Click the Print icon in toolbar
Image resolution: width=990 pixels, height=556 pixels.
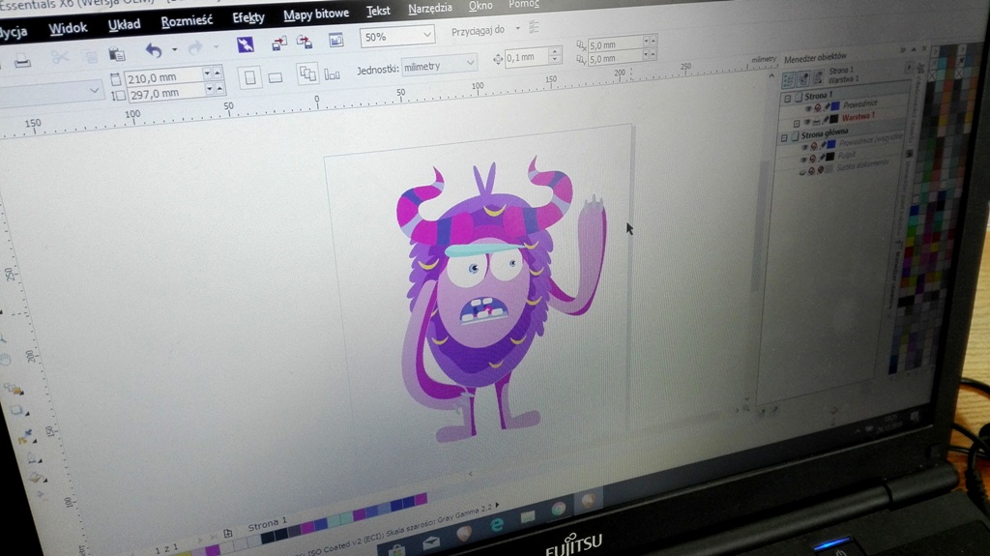(22, 61)
